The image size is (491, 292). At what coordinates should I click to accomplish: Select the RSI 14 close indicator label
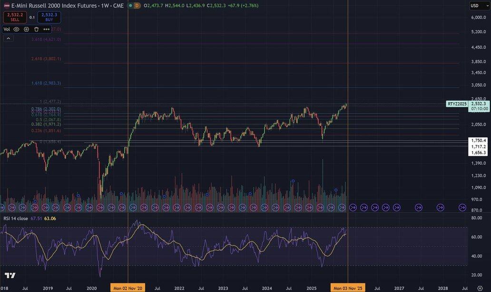click(15, 218)
